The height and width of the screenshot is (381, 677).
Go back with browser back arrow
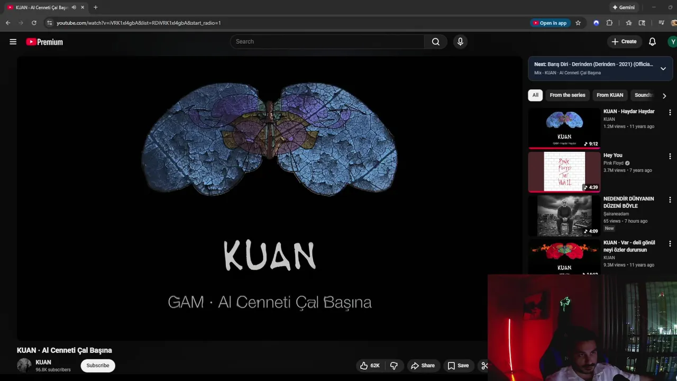pyautogui.click(x=8, y=23)
